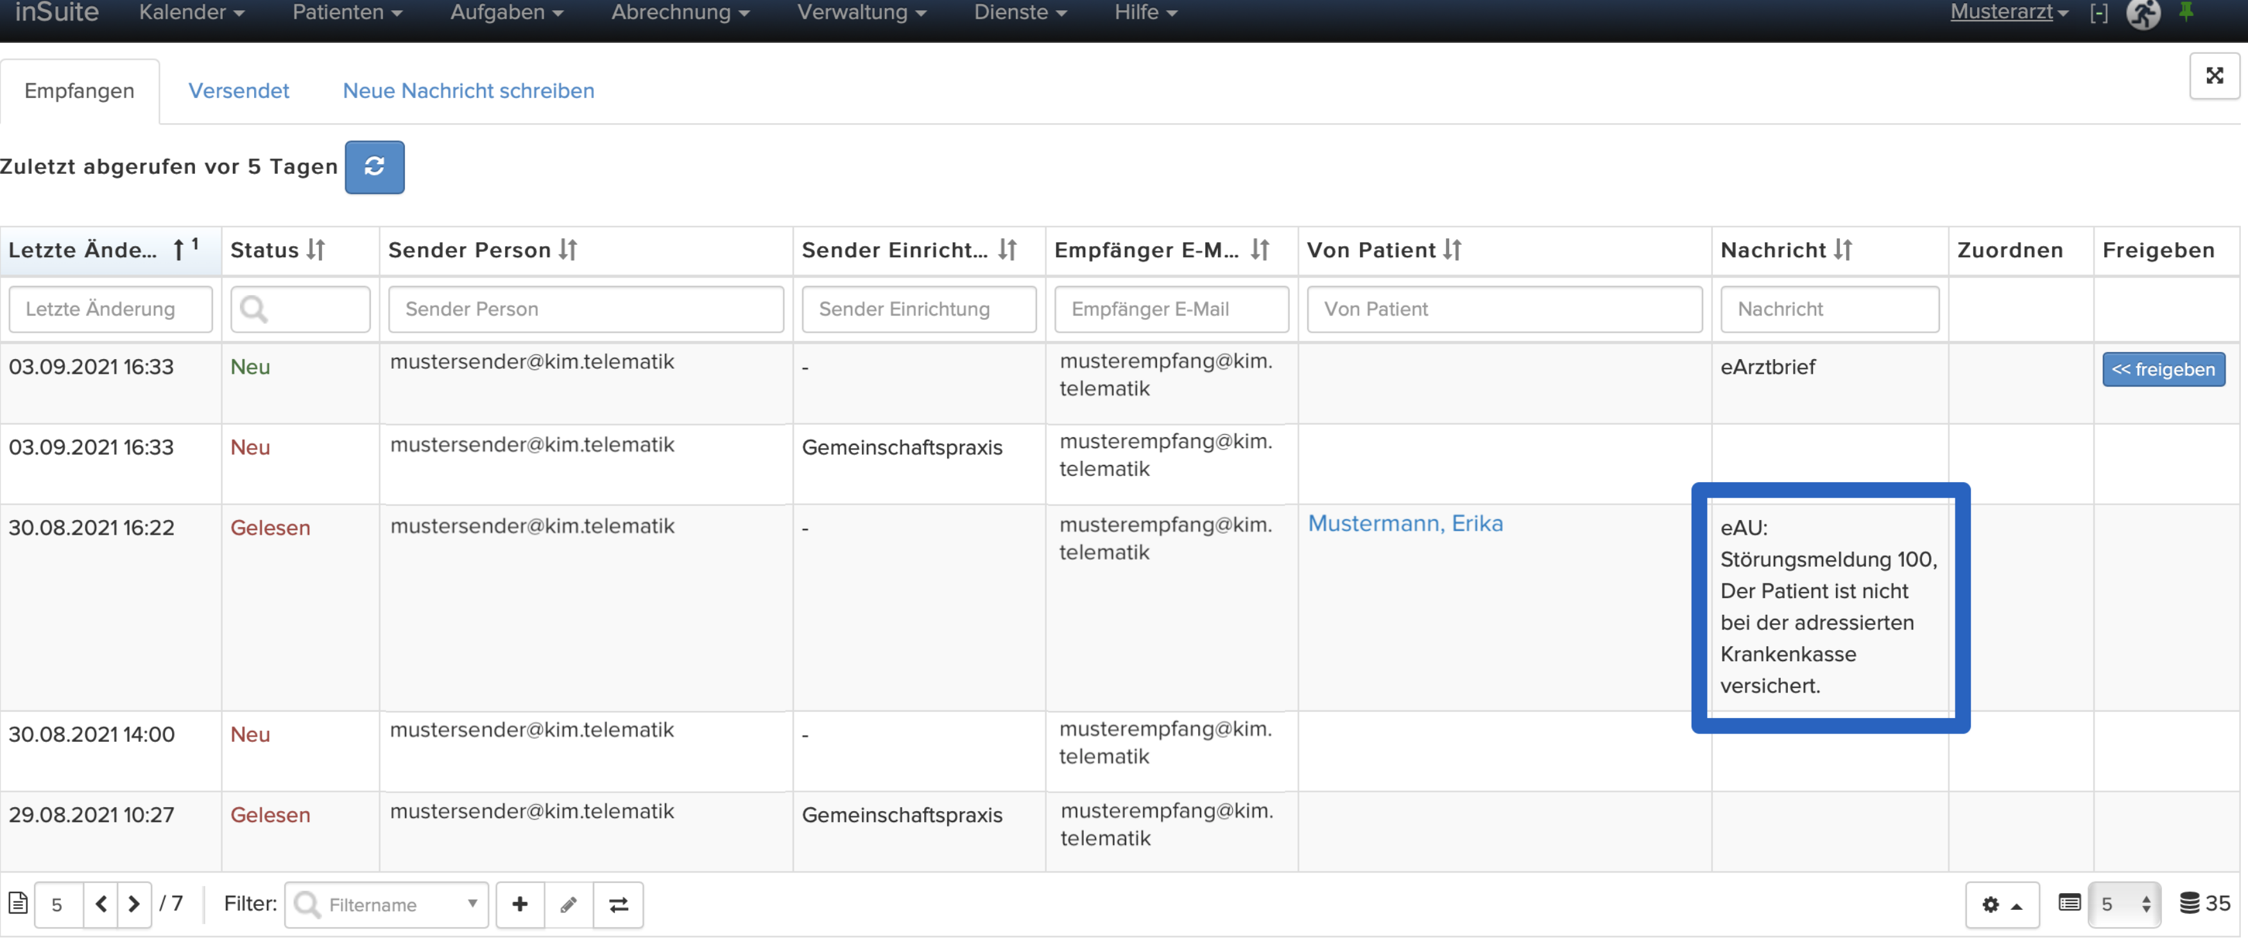Select row dated 30.08.2021 14:00
Screen dimensions: 2248x947
click(x=1120, y=751)
